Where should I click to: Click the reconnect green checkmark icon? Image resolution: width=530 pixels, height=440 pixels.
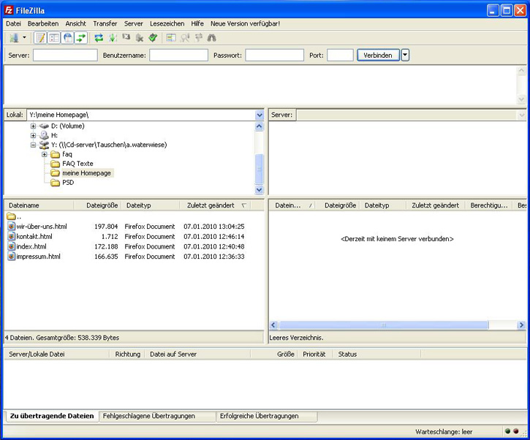(x=153, y=38)
